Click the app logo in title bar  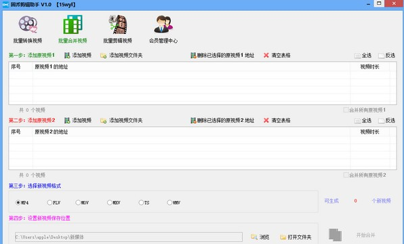pyautogui.click(x=5, y=5)
